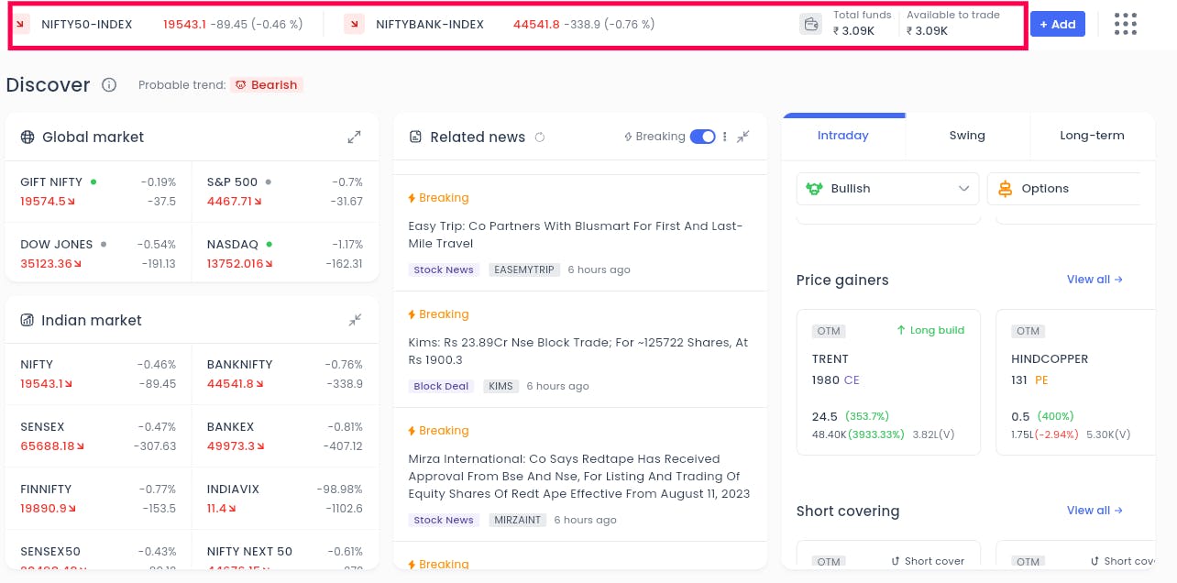
Task: Click the Total funds ₹ 3.09K value
Action: point(852,30)
